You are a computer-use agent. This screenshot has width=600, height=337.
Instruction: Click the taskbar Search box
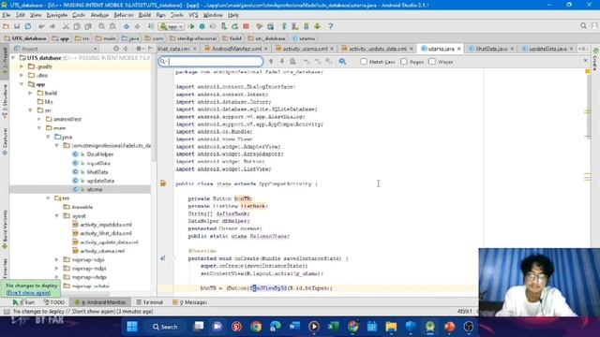click(166, 327)
